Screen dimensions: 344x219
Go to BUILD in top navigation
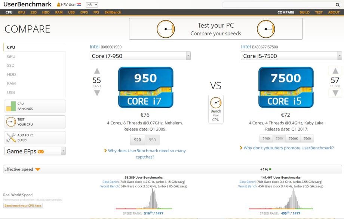click(x=304, y=12)
